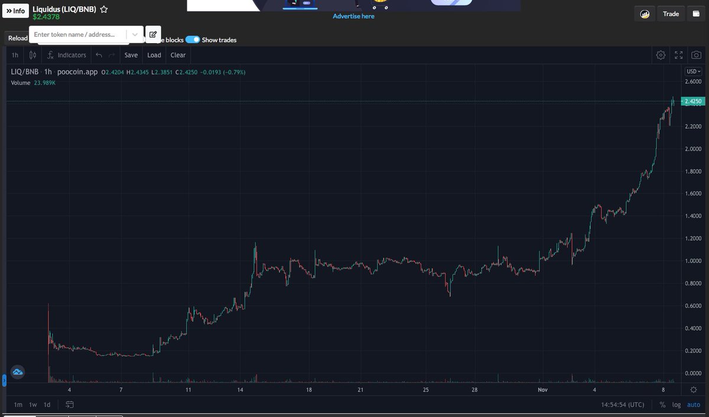Click the Nov date axis label
This screenshot has height=417, width=709.
point(543,390)
